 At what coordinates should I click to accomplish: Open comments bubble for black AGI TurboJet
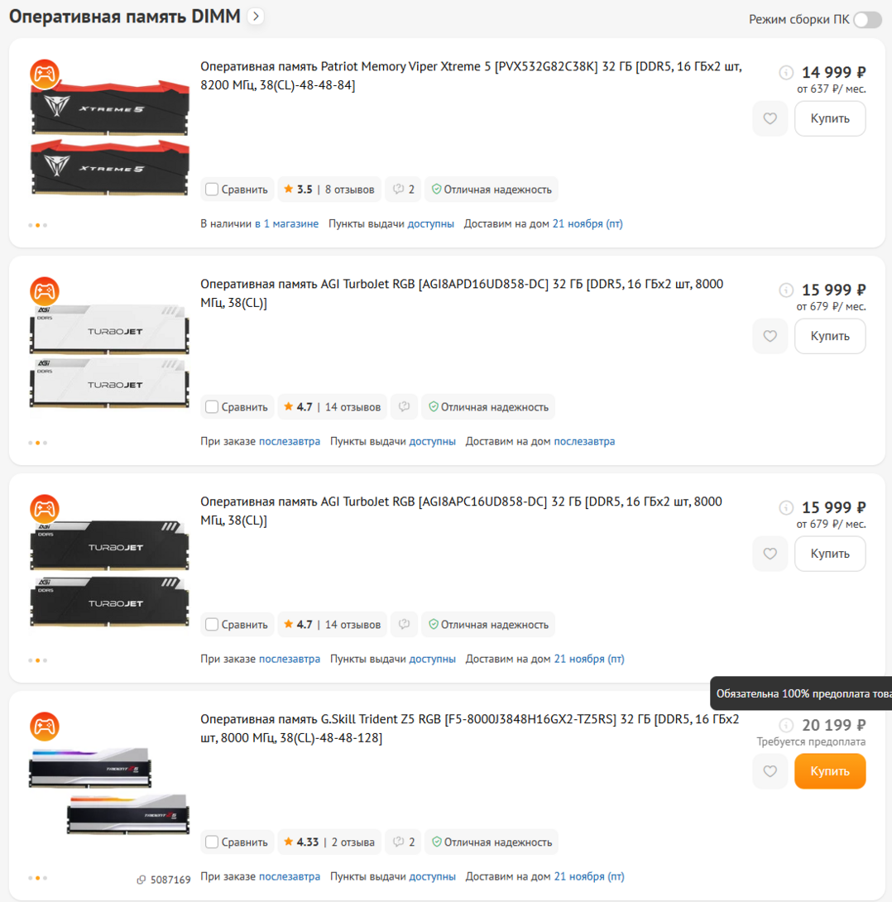(405, 624)
